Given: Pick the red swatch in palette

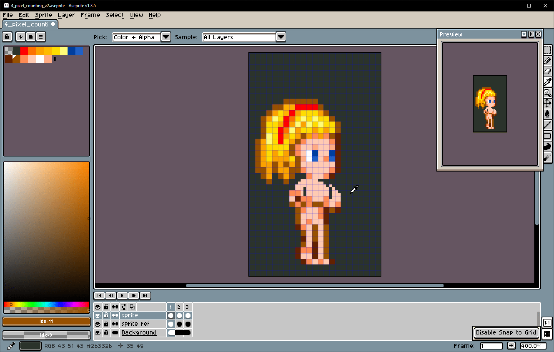Looking at the screenshot, I should pos(24,51).
